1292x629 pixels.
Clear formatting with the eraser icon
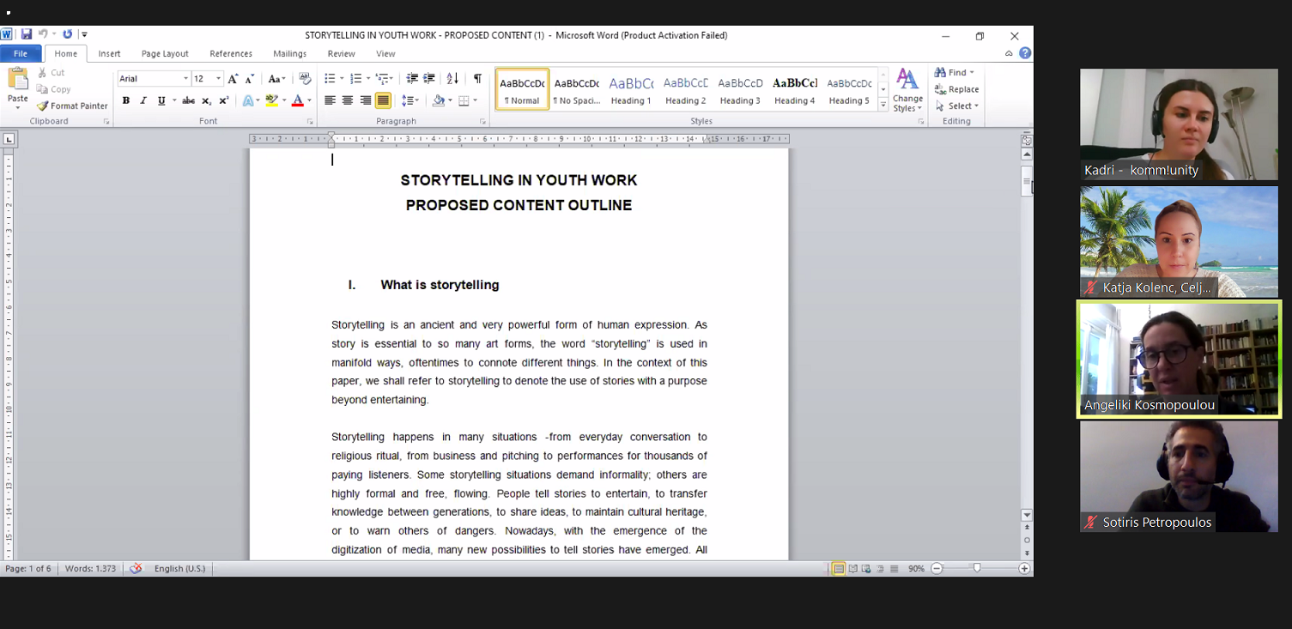(305, 79)
